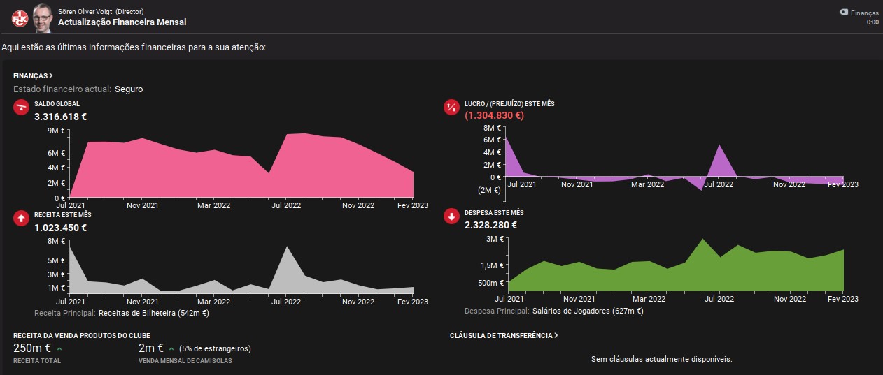
Task: Click the 0:00 time text at top right
Action: [873, 22]
